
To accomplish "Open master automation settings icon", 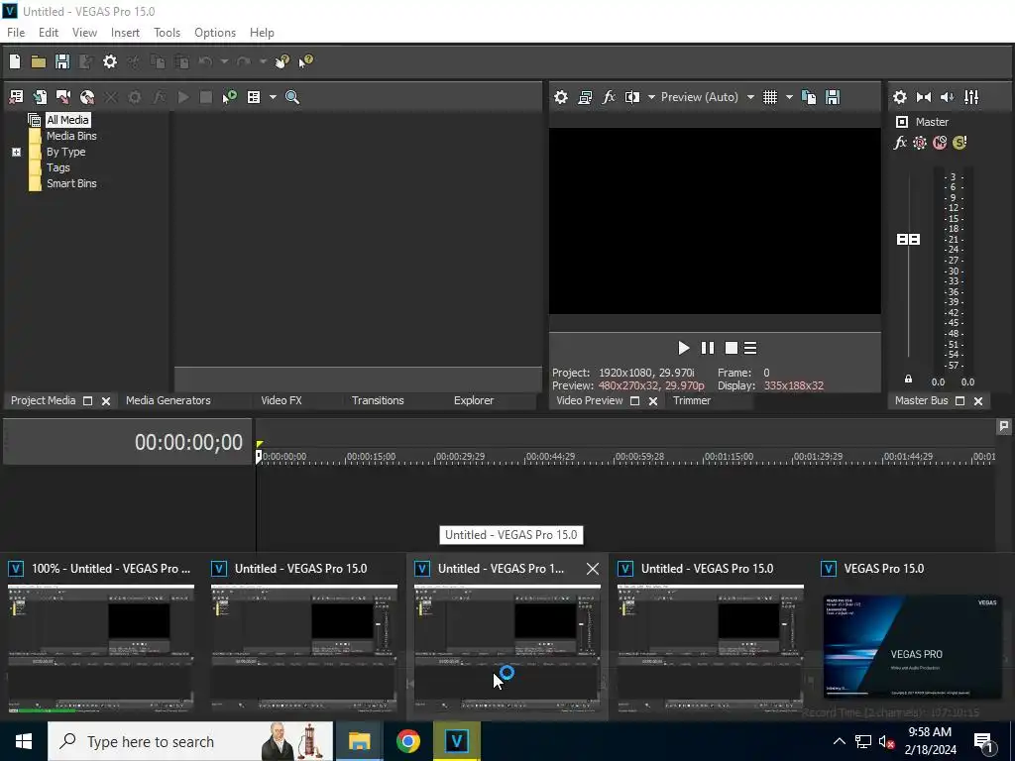I will point(919,143).
